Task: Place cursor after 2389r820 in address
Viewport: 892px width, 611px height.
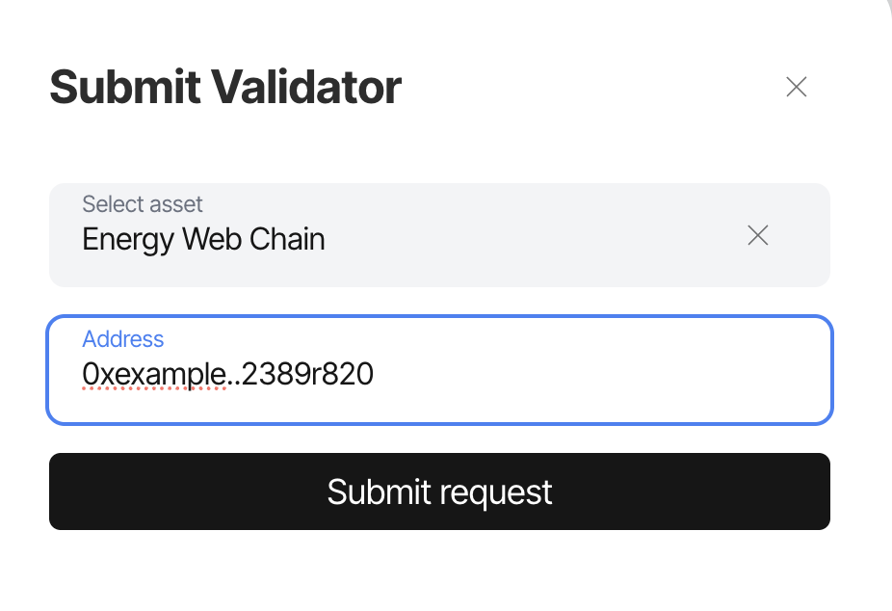Action: point(375,374)
